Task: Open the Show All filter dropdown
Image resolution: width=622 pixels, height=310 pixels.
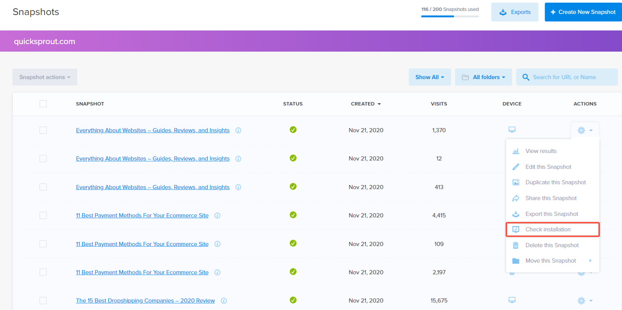Action: pos(430,77)
